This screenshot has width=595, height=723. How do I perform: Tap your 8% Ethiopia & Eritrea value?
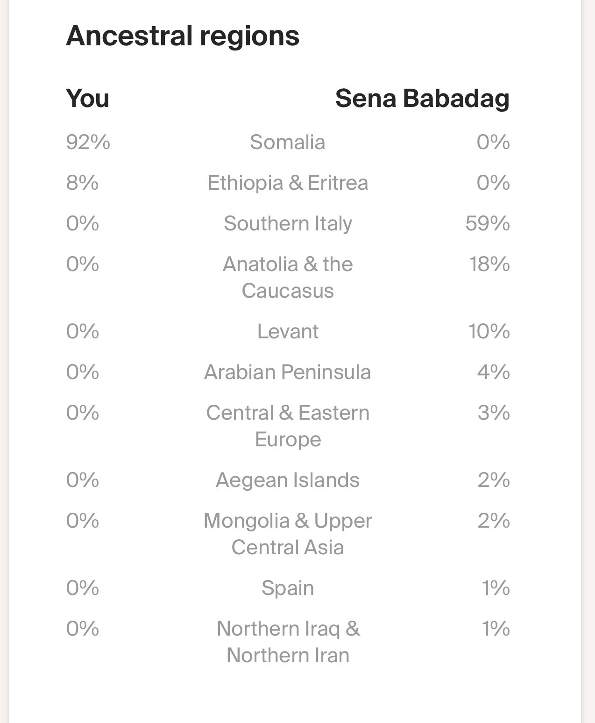[82, 183]
